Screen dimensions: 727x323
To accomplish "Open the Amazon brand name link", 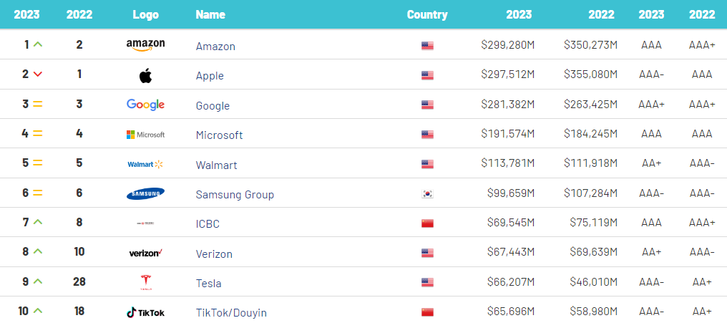I will tap(215, 47).
